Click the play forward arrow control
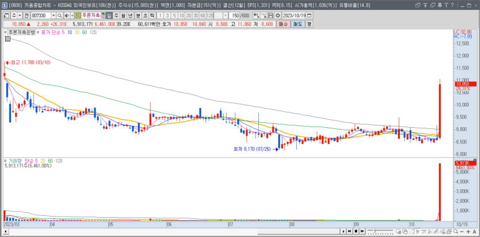This screenshot has width=480, height=237. coord(343,231)
